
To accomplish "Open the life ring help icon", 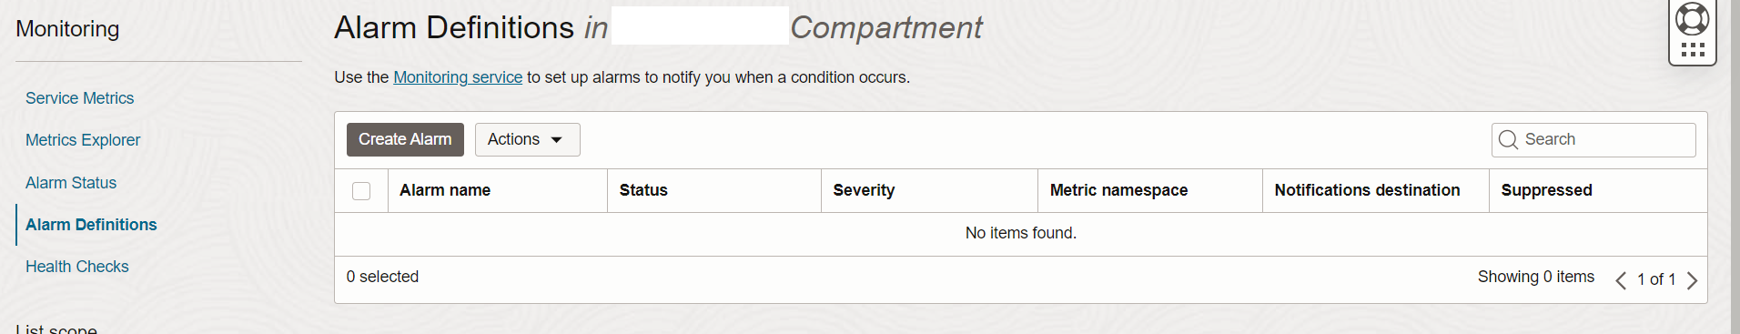I will [x=1692, y=18].
